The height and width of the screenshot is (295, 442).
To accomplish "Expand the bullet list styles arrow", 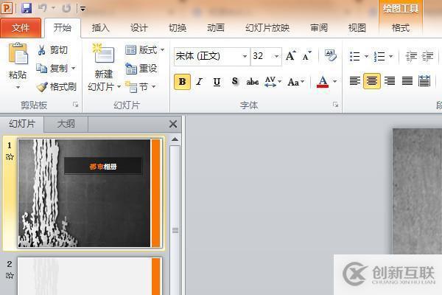I will pyautogui.click(x=366, y=56).
